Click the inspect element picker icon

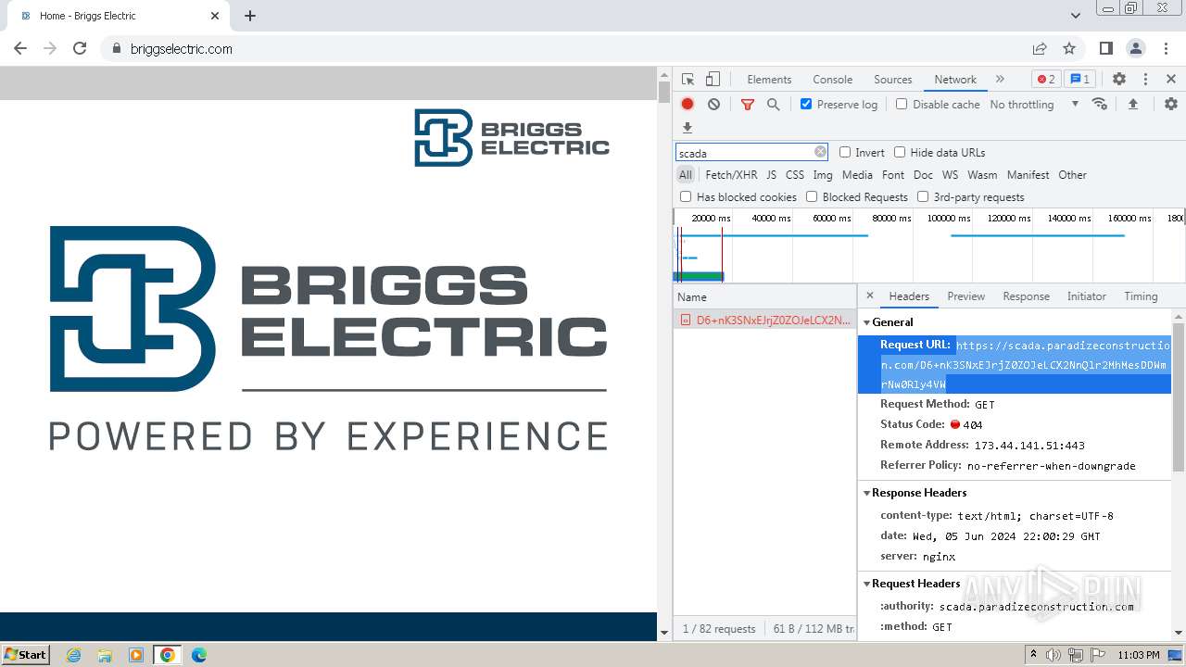pyautogui.click(x=688, y=80)
